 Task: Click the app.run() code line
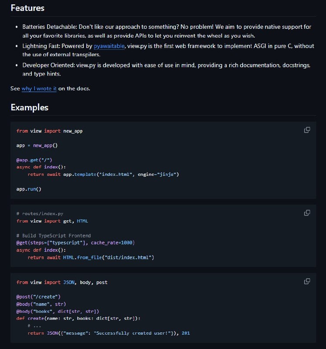click(x=29, y=189)
